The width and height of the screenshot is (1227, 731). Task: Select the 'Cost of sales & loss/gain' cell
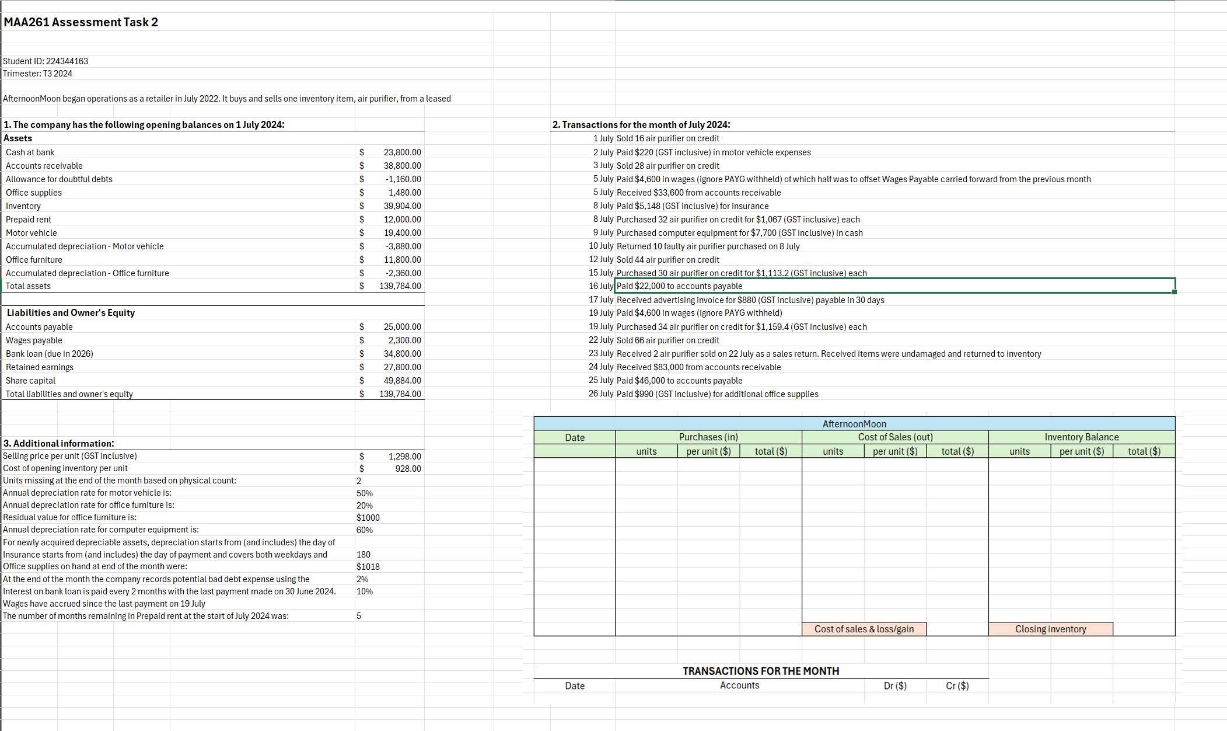[x=864, y=629]
